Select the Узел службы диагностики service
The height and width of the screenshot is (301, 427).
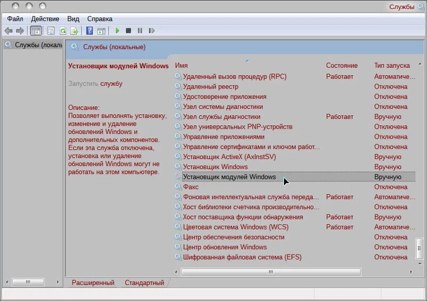295,117
